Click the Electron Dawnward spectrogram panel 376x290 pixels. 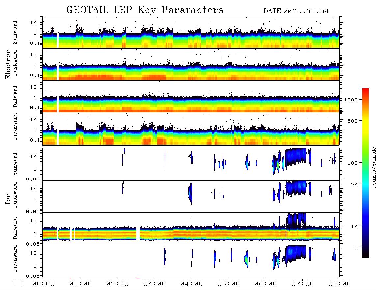191,129
